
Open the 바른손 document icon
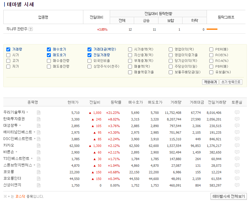[38, 152]
